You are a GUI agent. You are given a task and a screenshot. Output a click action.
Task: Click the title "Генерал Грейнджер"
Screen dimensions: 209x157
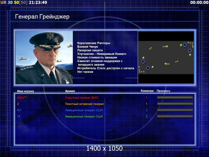[x=42, y=17]
